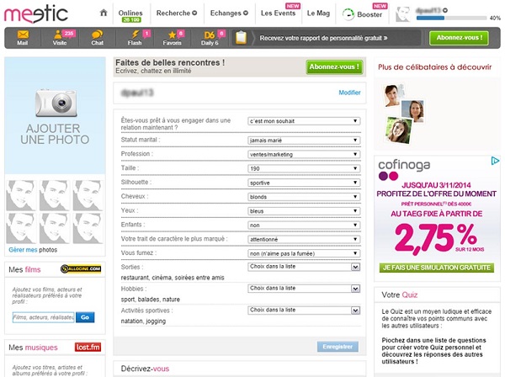Click the singles photo collage
Screen dimensions: 505x377
(403, 114)
